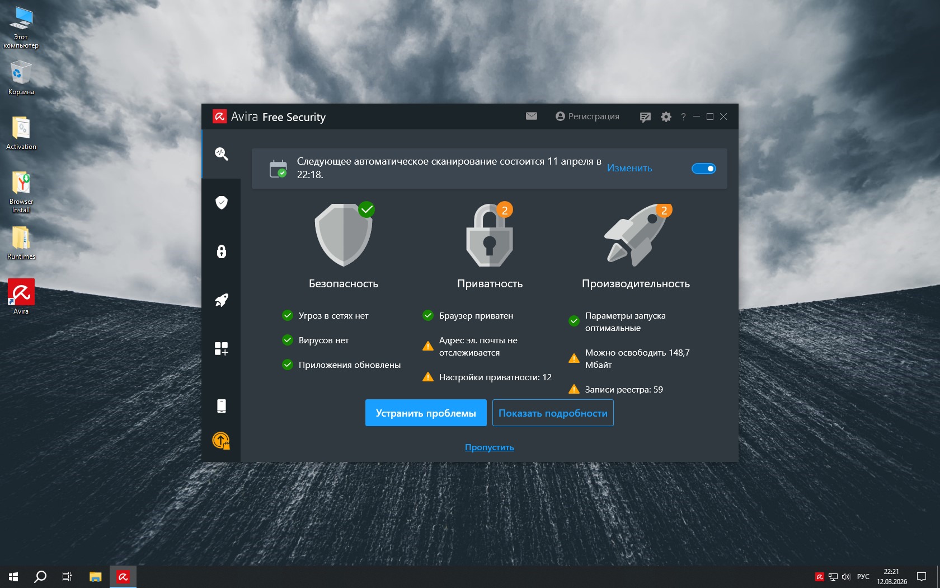Open settings via the gear icon
940x588 pixels.
point(666,117)
